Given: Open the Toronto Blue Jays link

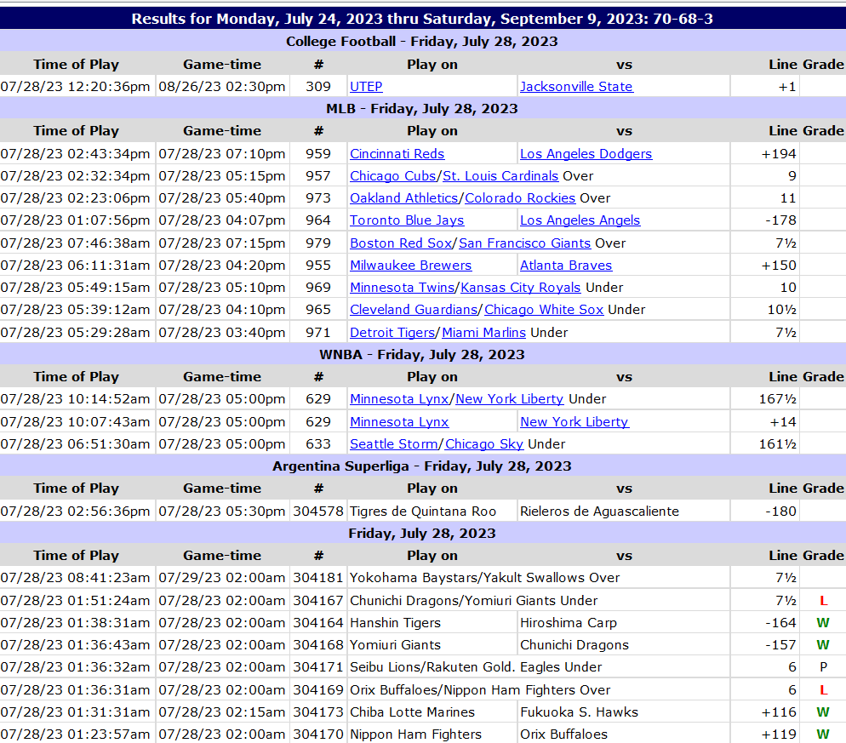Looking at the screenshot, I should [407, 220].
